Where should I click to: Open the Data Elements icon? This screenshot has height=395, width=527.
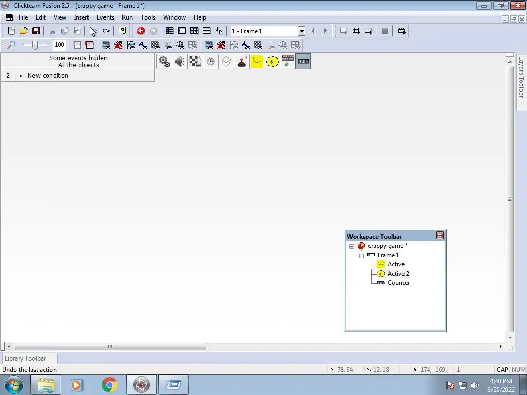[x=219, y=31]
